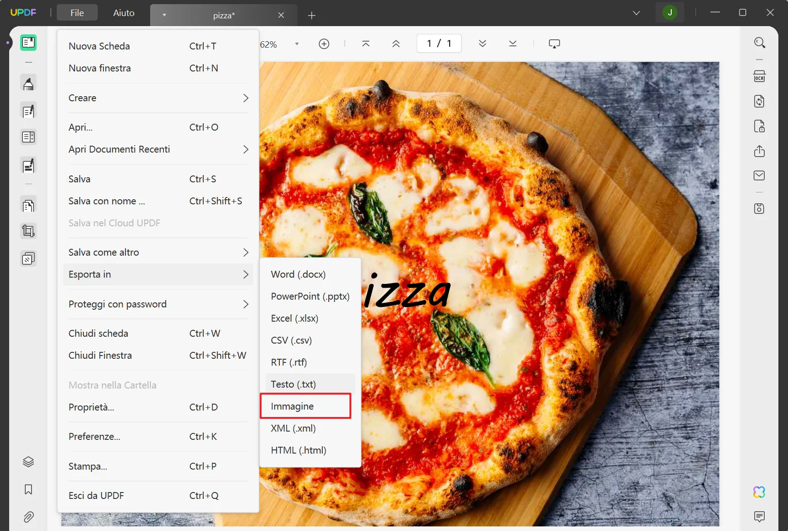Open the Batch process tool icon
This screenshot has height=531, width=788.
[x=28, y=258]
